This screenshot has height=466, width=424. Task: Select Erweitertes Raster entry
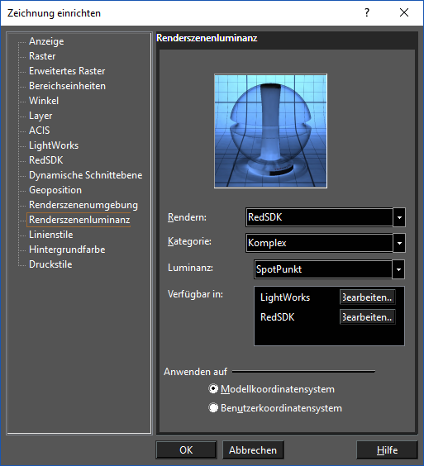[x=67, y=71]
